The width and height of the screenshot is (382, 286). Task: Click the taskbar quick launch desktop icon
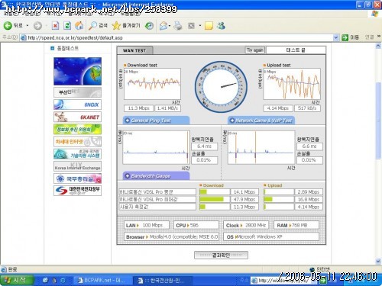45,280
